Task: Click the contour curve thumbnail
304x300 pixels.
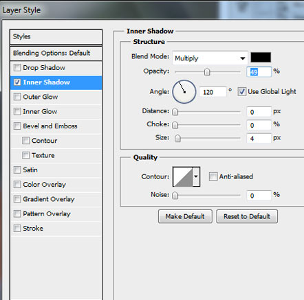Action: coord(183,176)
